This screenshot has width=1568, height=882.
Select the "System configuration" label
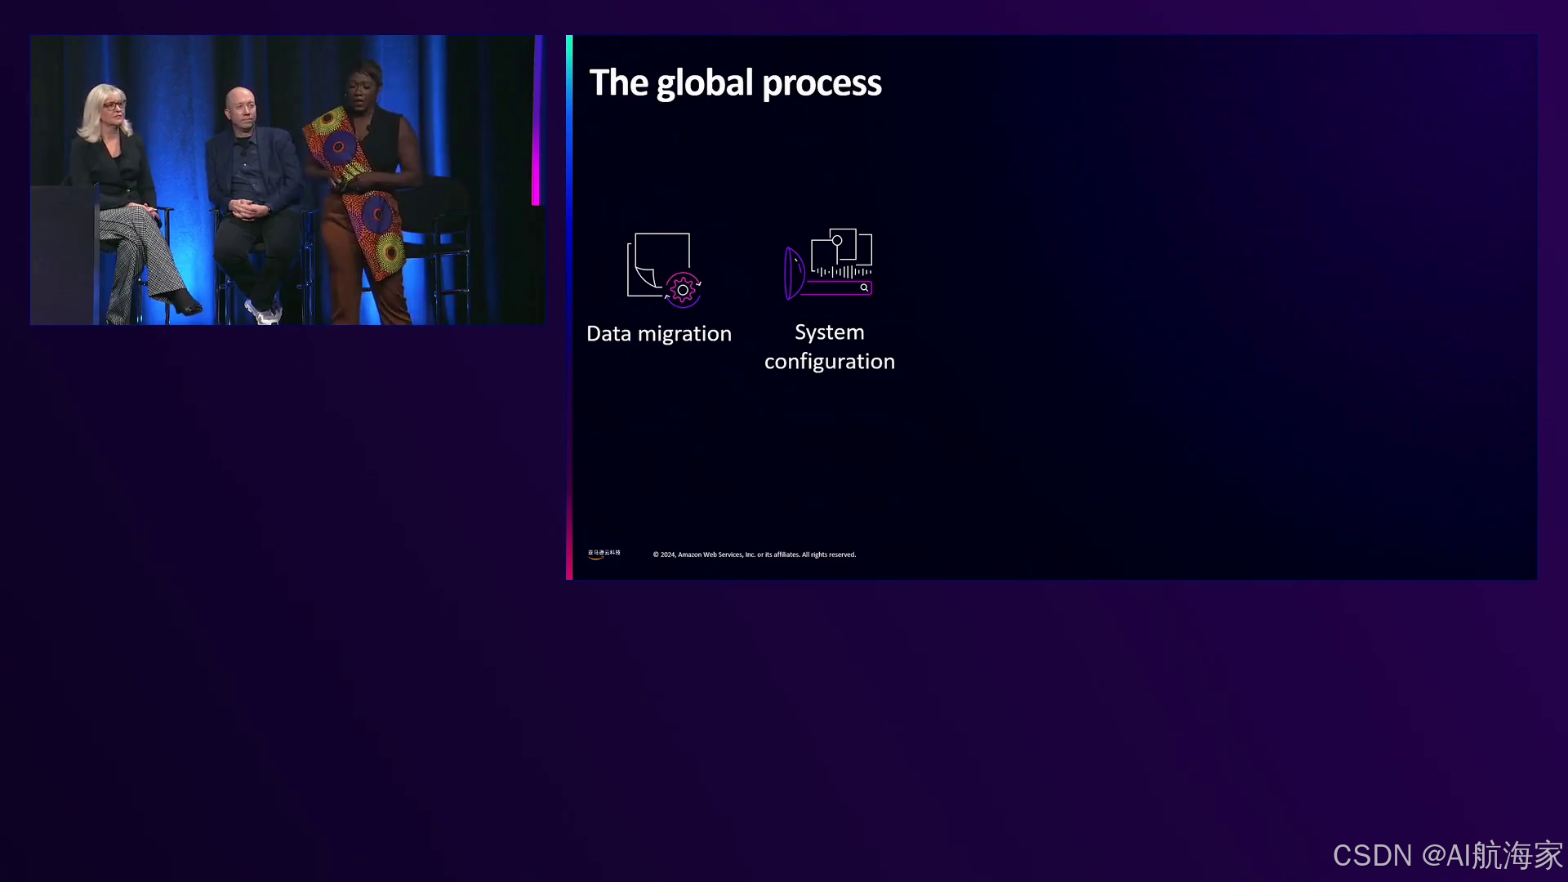[829, 347]
